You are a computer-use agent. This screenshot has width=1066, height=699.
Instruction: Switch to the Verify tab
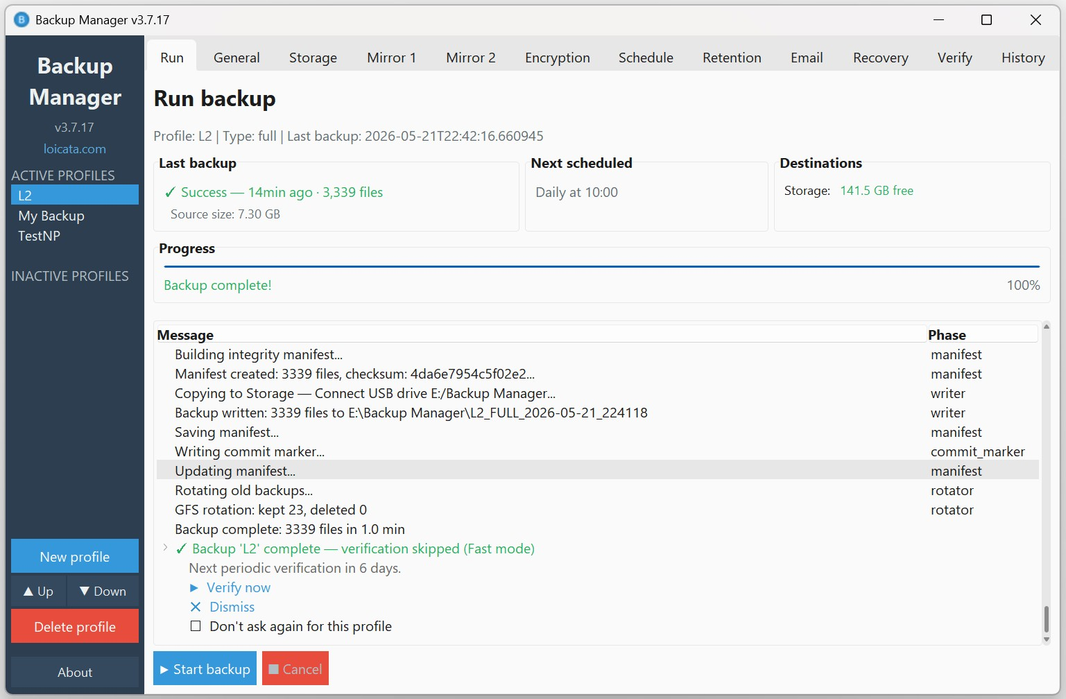[x=954, y=58]
